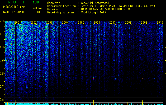Click the 0.8 kHz axis label

point(2,73)
